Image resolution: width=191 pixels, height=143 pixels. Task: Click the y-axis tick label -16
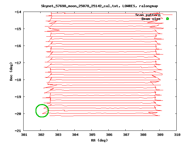(x=18, y=46)
